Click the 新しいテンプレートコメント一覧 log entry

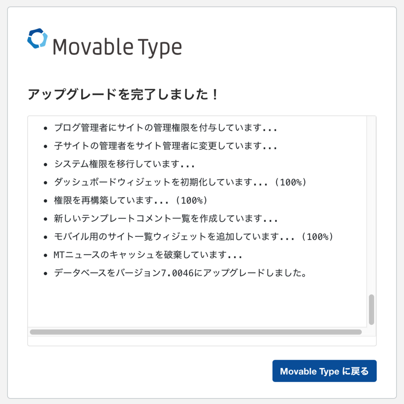coord(165,219)
